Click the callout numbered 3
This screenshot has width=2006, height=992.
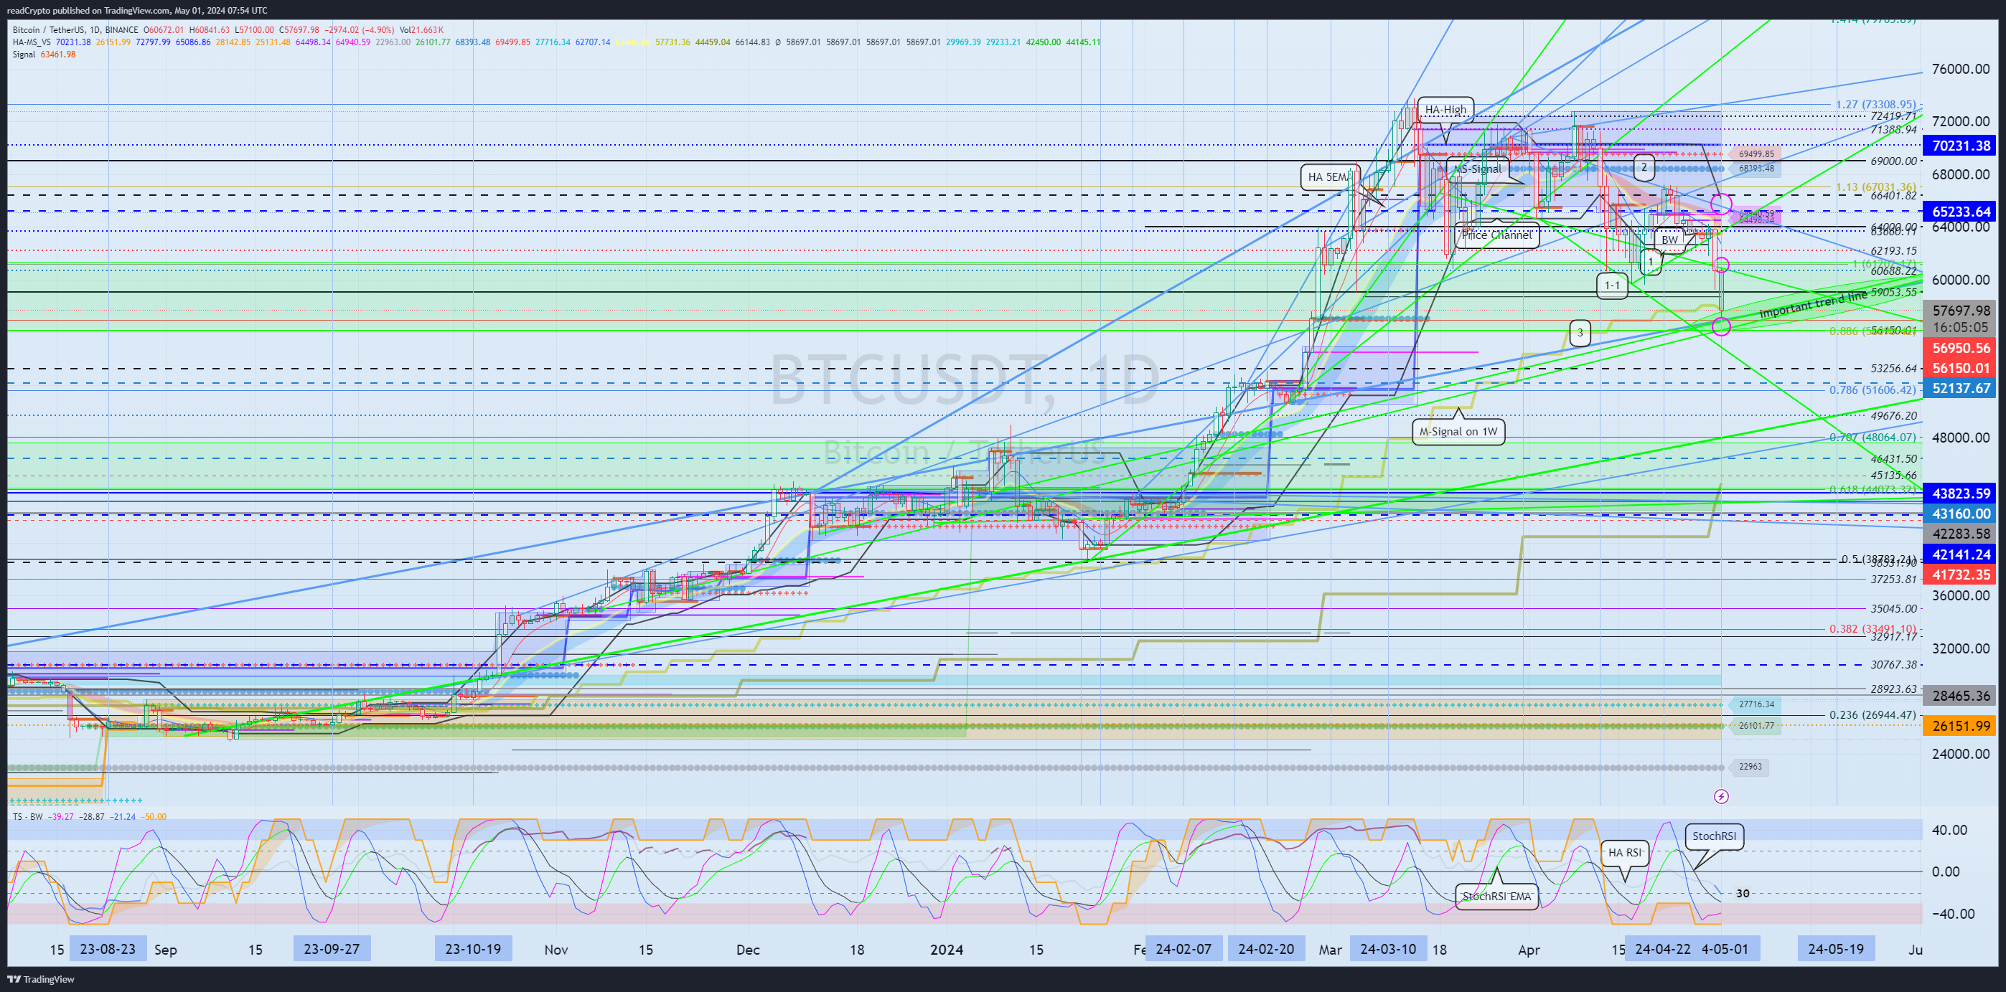(1580, 333)
